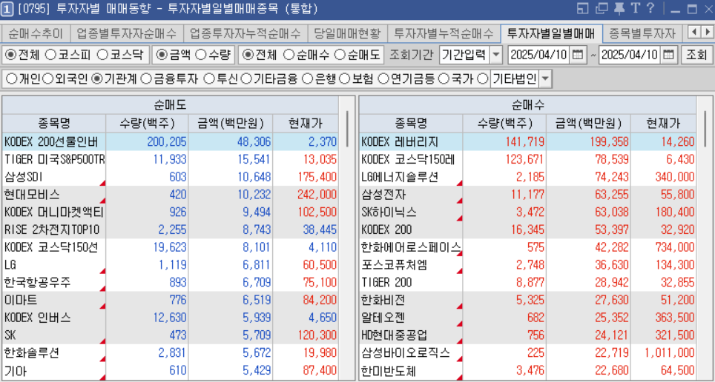The width and height of the screenshot is (715, 382).
Task: Select the 삼성전자 stock row
Action: coord(527,195)
